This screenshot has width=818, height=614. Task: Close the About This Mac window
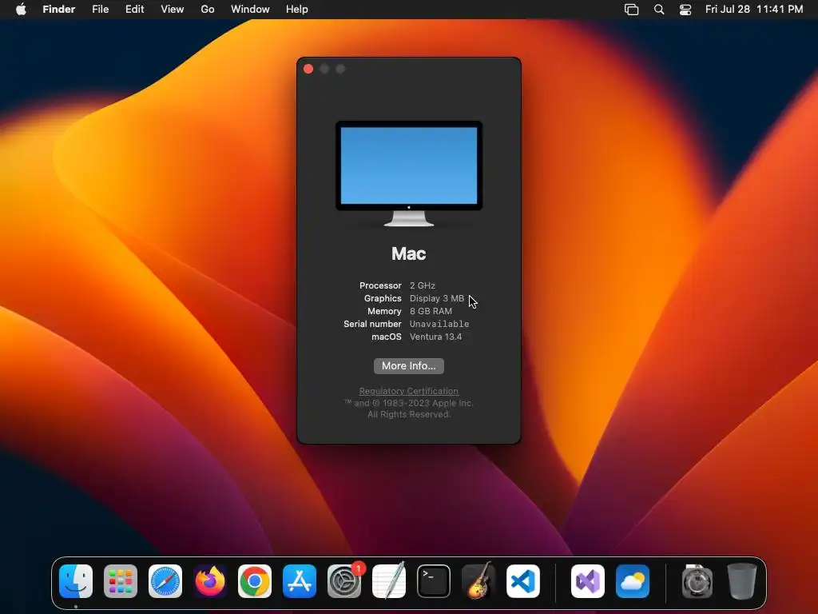click(x=308, y=69)
